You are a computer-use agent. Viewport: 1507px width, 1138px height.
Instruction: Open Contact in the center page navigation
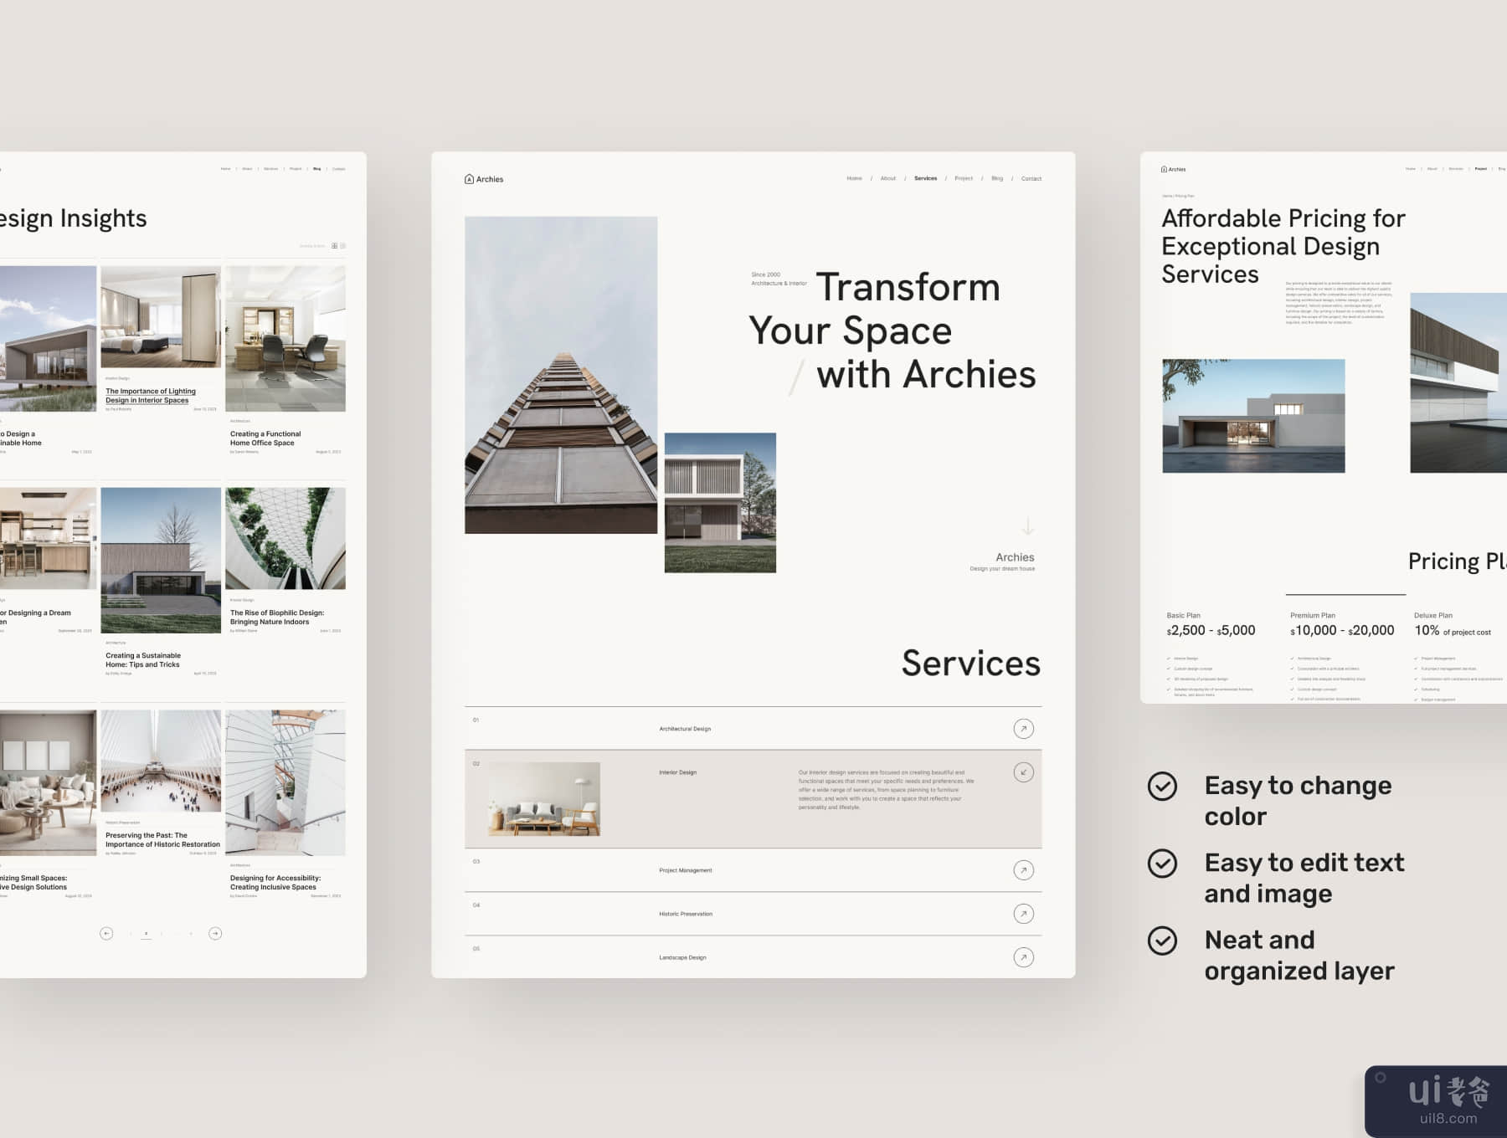[x=1031, y=178]
